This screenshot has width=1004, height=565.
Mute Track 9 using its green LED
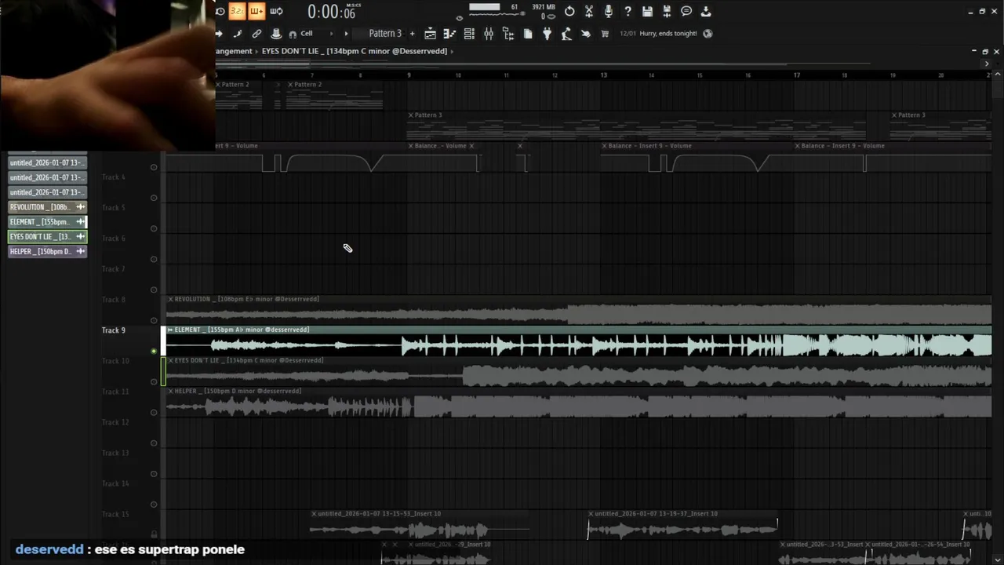pyautogui.click(x=154, y=352)
